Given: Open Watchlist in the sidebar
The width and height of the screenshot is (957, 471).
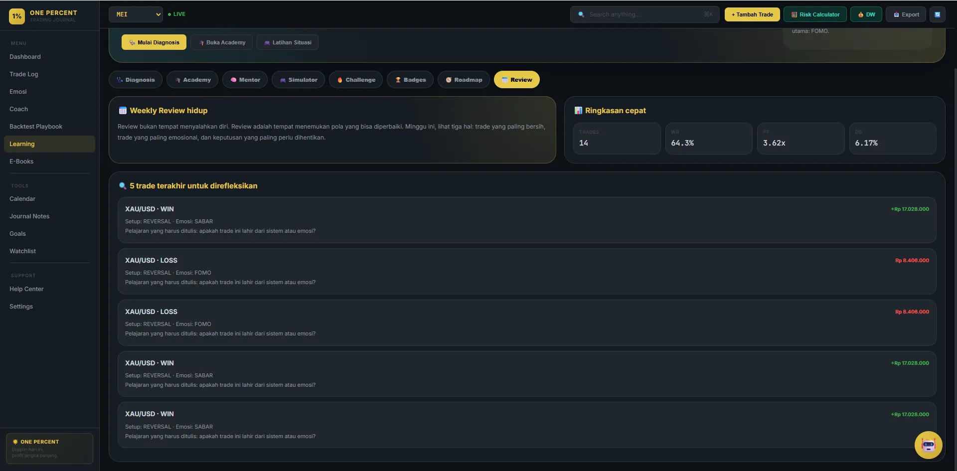Looking at the screenshot, I should click(x=49, y=251).
